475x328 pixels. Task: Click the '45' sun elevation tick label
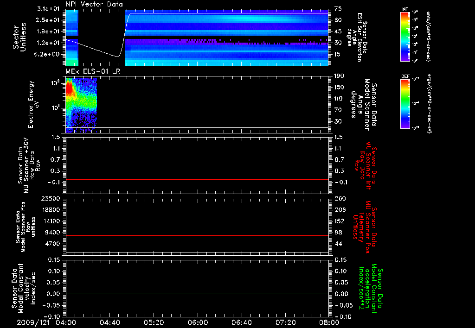[338, 32]
